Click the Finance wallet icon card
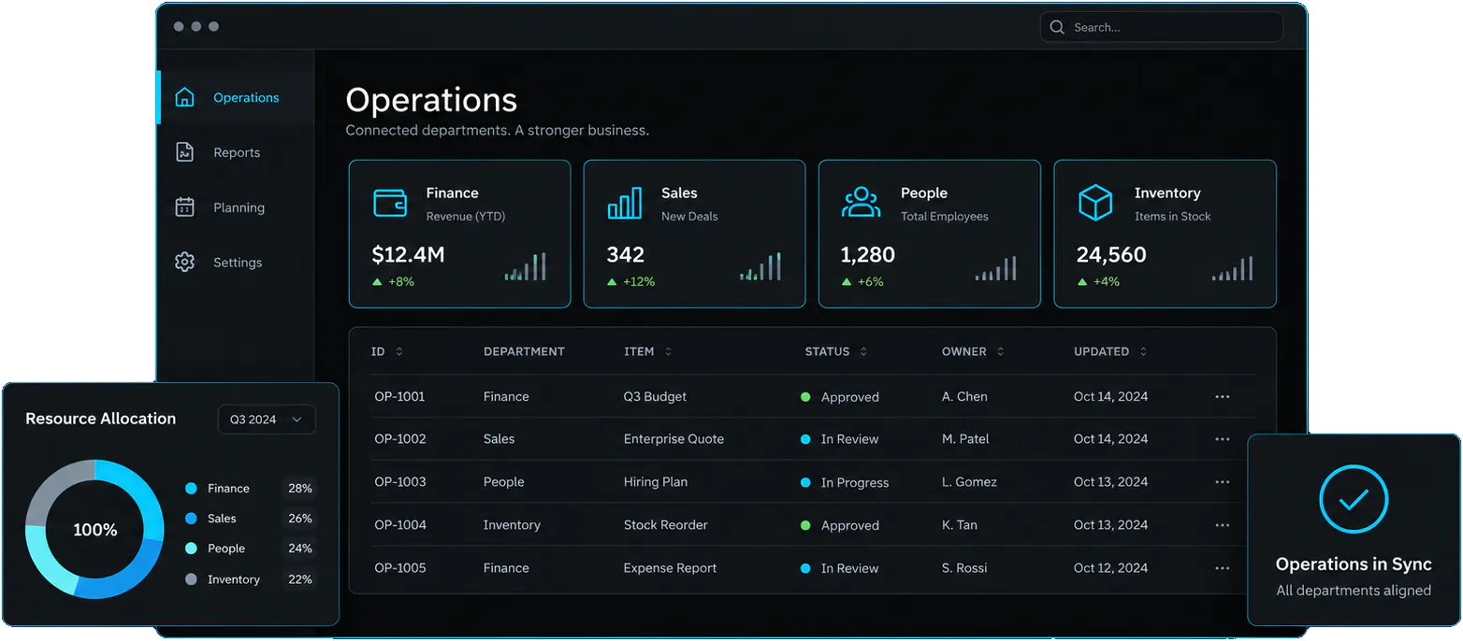The width and height of the screenshot is (1463, 641). point(390,203)
